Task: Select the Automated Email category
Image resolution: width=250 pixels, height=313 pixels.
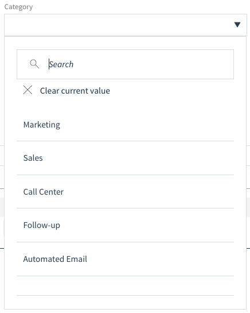Action: point(125,259)
